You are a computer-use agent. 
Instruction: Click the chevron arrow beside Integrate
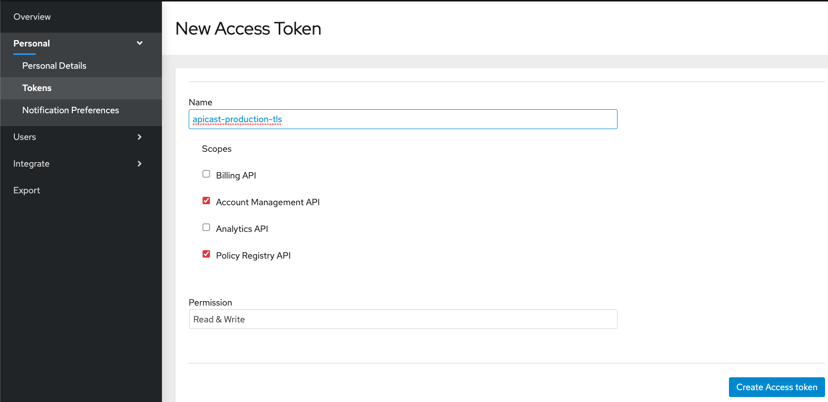[x=140, y=164]
